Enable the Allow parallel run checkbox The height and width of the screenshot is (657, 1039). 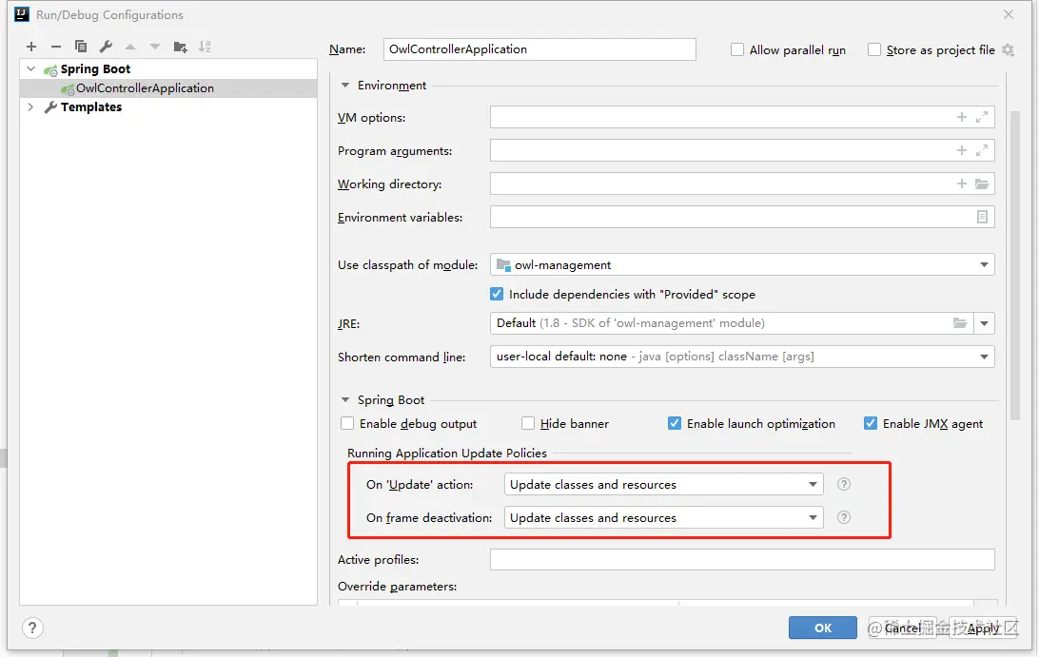[737, 49]
